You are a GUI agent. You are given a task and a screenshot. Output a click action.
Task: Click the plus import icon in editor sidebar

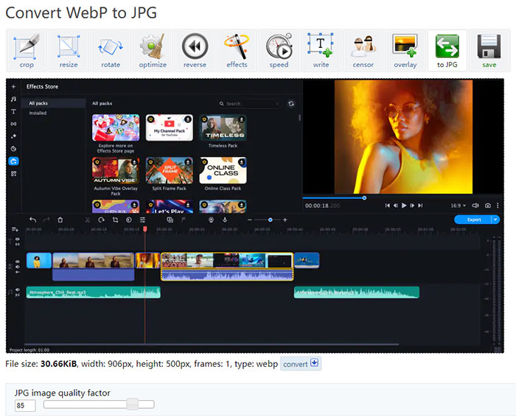13,86
